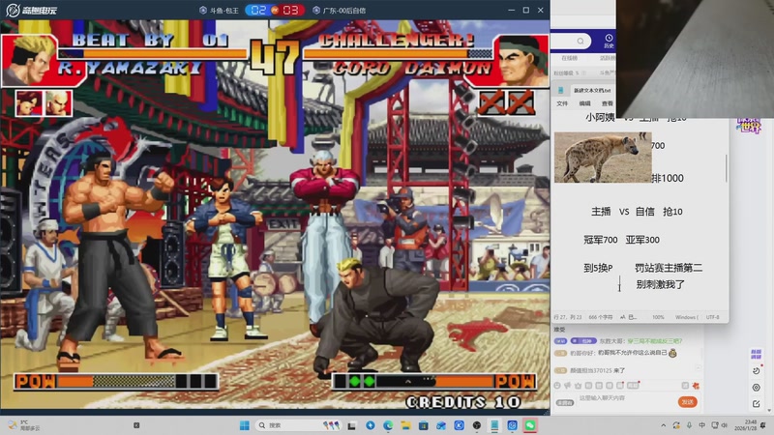Click the 100% zoom level in Notepad status bar

658,317
